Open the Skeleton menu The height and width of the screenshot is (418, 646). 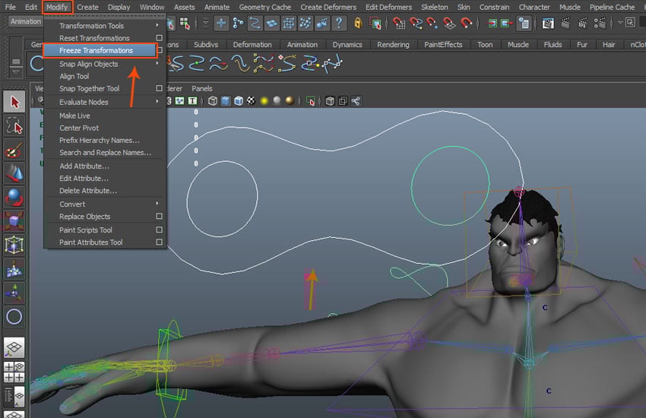click(x=434, y=7)
